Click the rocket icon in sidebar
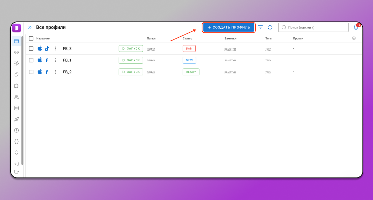Screen dimensions: 373x200 [16, 119]
